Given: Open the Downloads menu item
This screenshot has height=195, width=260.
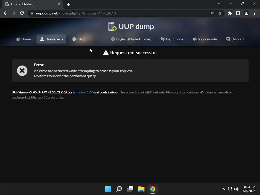Looking at the screenshot, I should [x=51, y=39].
